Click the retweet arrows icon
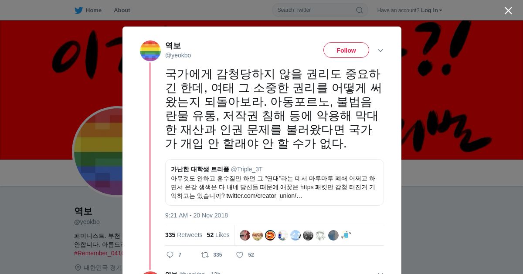 click(x=204, y=255)
